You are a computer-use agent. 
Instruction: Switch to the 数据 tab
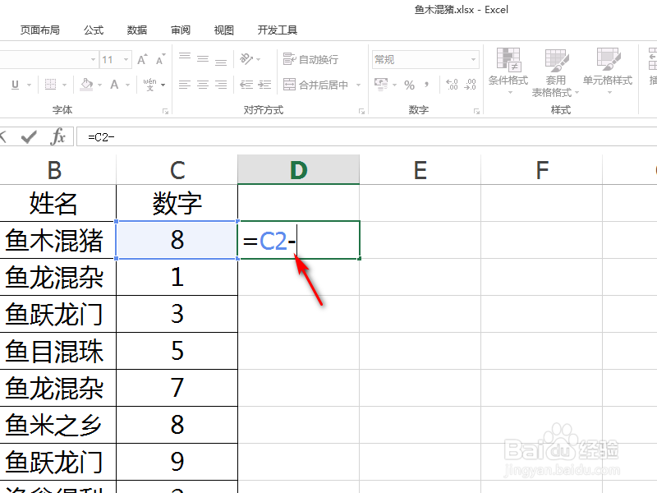tap(137, 30)
